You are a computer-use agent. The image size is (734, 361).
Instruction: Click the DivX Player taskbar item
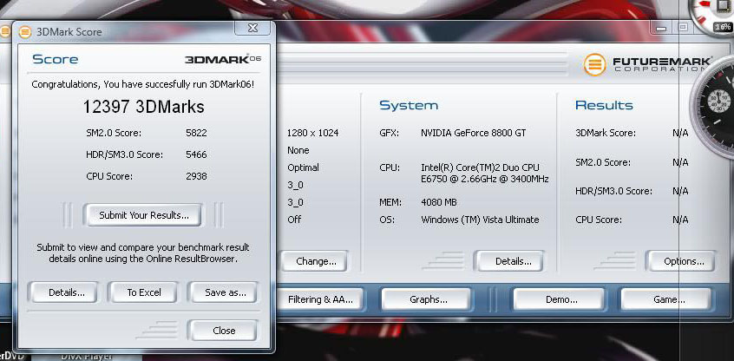click(x=87, y=357)
